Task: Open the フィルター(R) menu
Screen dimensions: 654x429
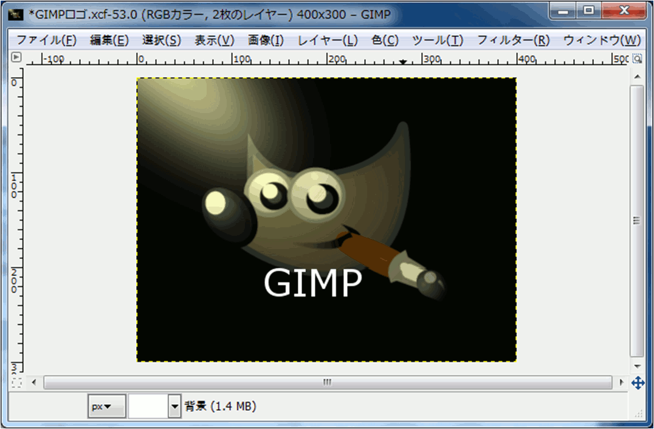Action: tap(513, 41)
